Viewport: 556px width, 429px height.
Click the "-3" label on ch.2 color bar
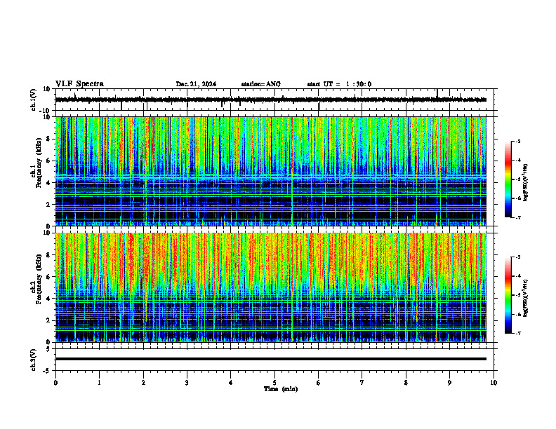(x=518, y=257)
